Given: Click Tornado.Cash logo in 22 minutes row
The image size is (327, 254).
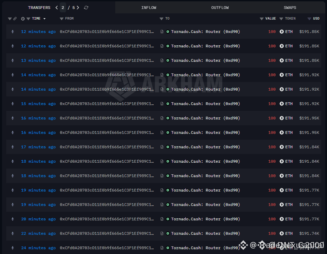Looking at the screenshot, I should tap(168, 233).
